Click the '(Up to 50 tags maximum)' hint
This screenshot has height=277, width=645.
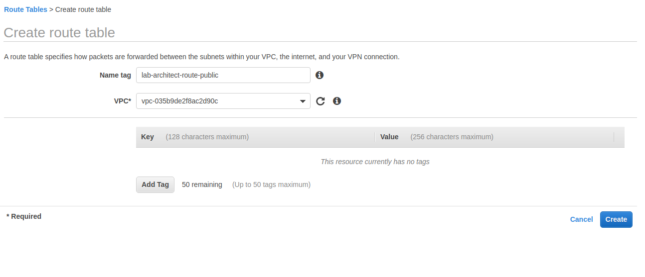(271, 185)
